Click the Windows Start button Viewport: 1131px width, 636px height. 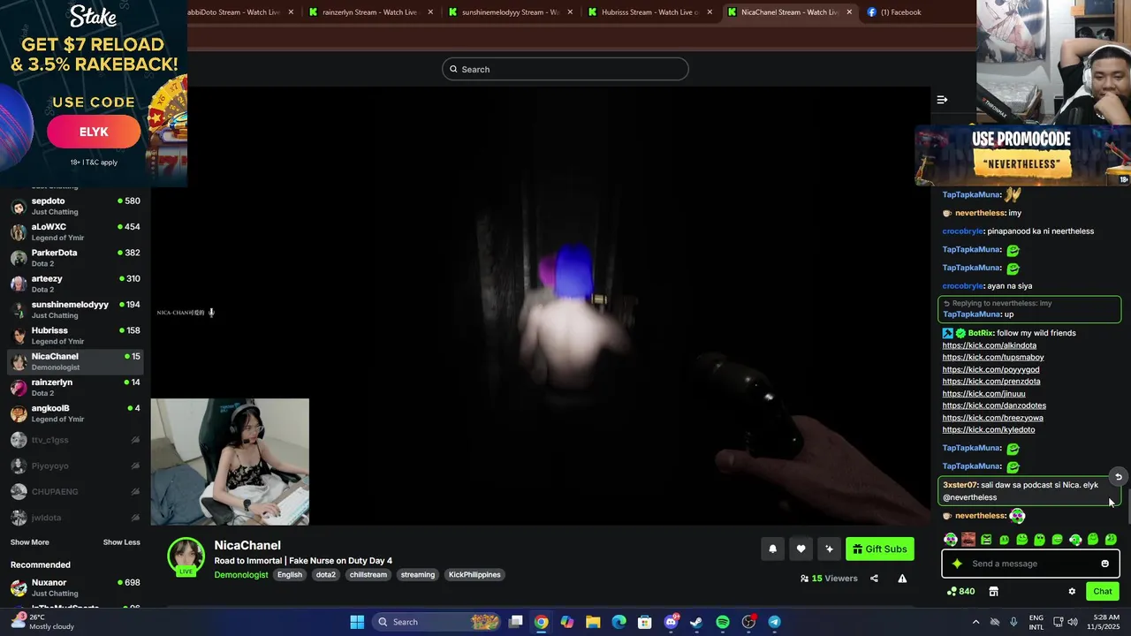click(x=357, y=622)
